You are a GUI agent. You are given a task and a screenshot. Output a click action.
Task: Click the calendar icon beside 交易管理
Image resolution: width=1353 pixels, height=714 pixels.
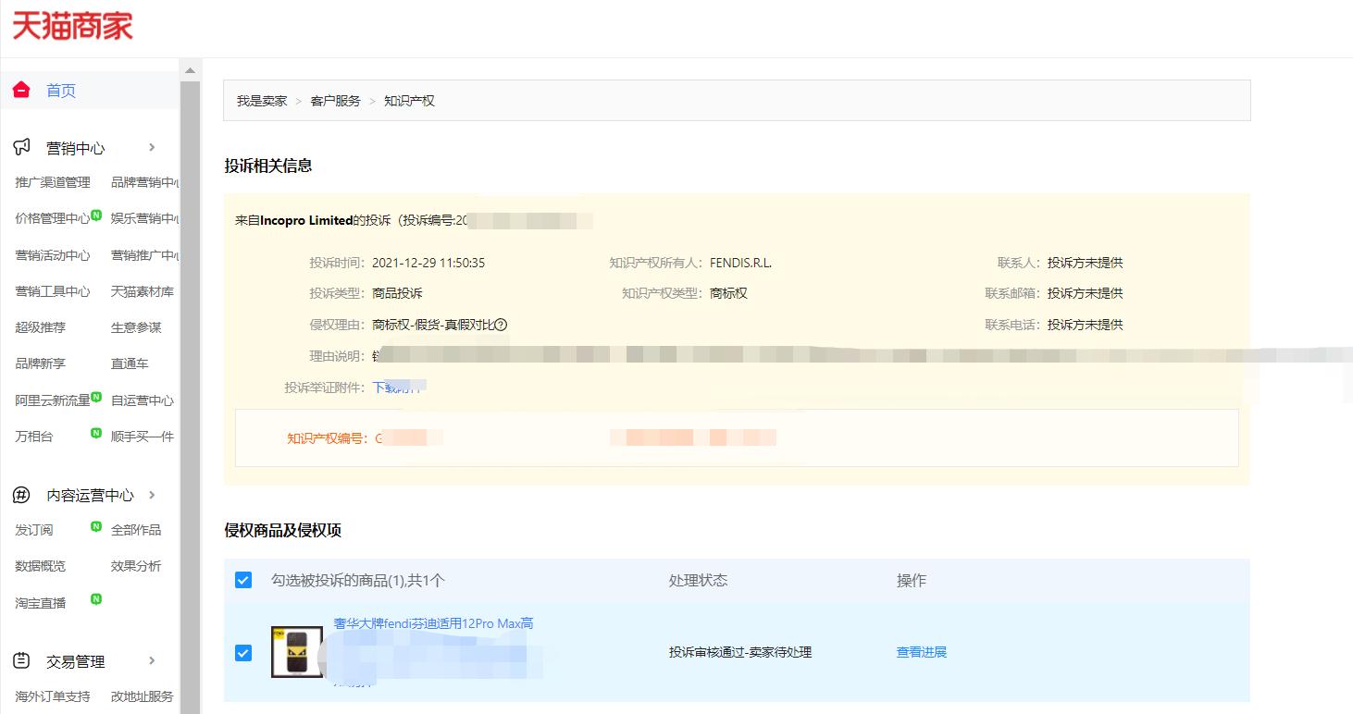pos(20,660)
